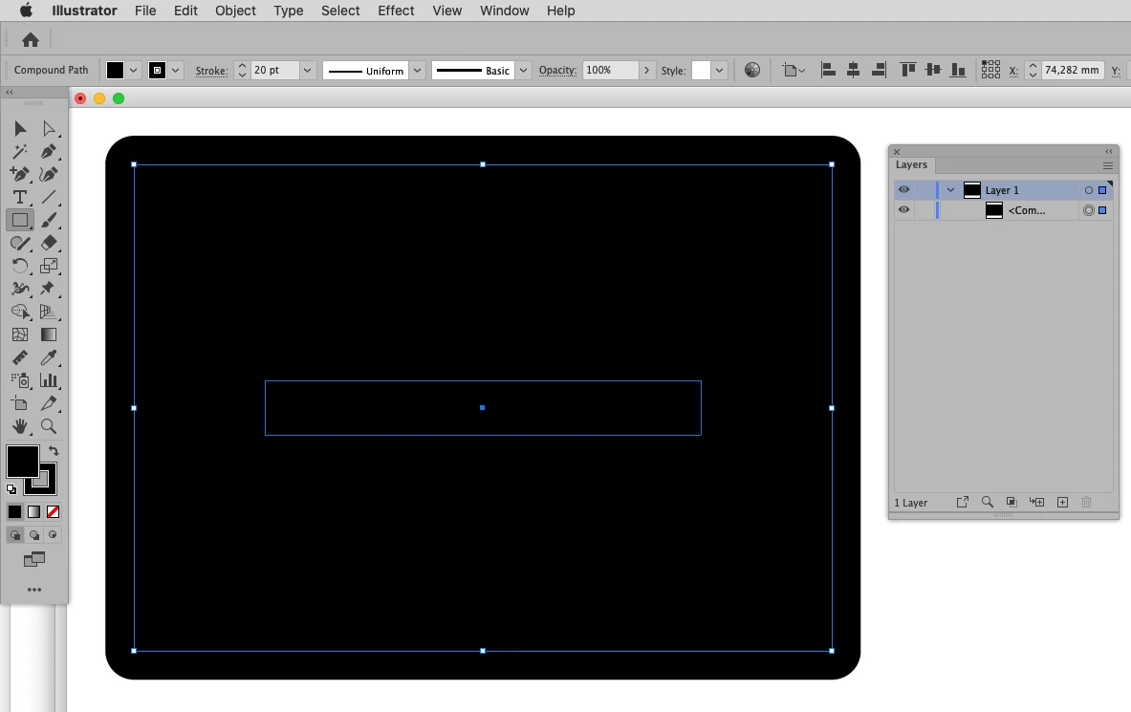The image size is (1131, 712).
Task: Open stroke color dropdown in control bar
Action: (175, 70)
